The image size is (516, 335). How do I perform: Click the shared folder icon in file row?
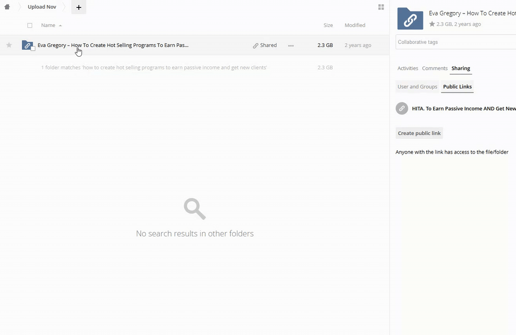point(27,45)
